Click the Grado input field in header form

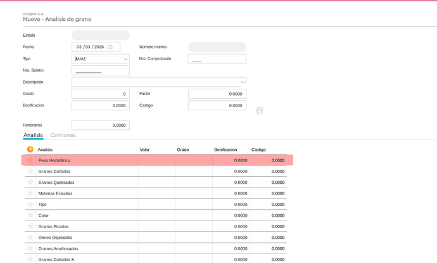click(100, 94)
